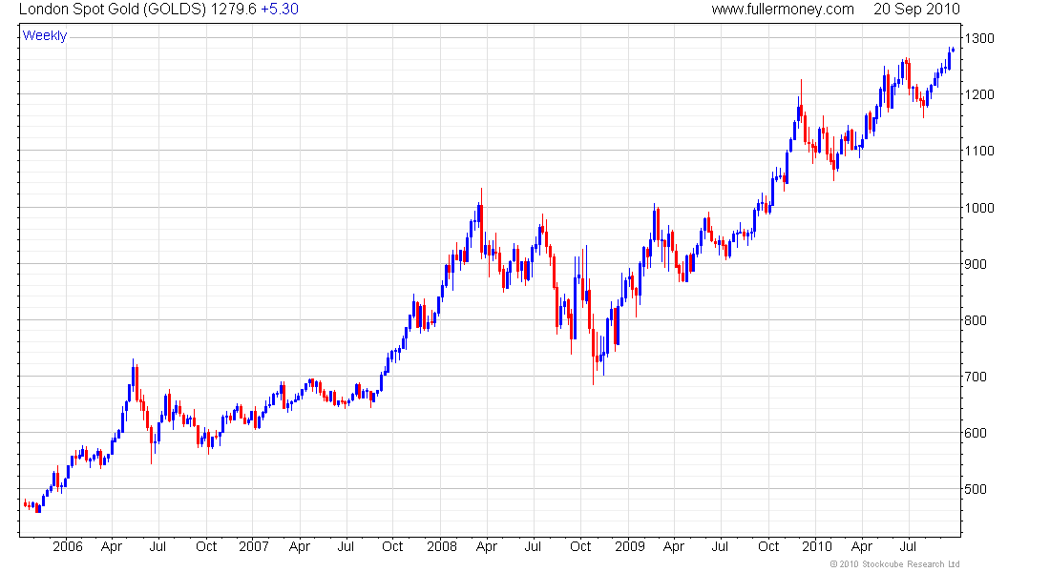Click the '© 2010 Stockcube Research Ltd' copyright text
The image size is (1050, 572).
(894, 564)
